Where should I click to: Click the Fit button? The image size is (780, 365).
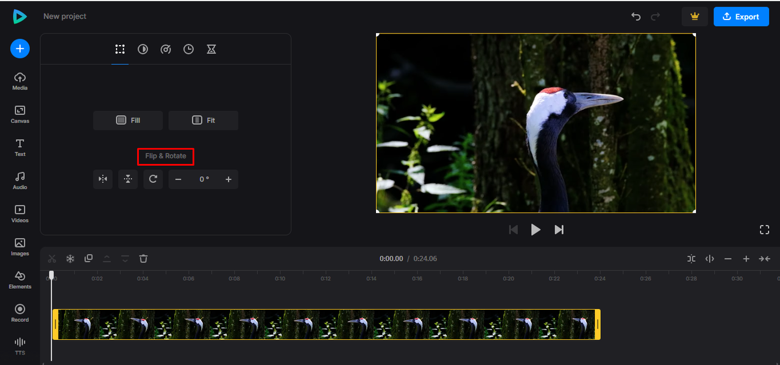[x=204, y=121]
